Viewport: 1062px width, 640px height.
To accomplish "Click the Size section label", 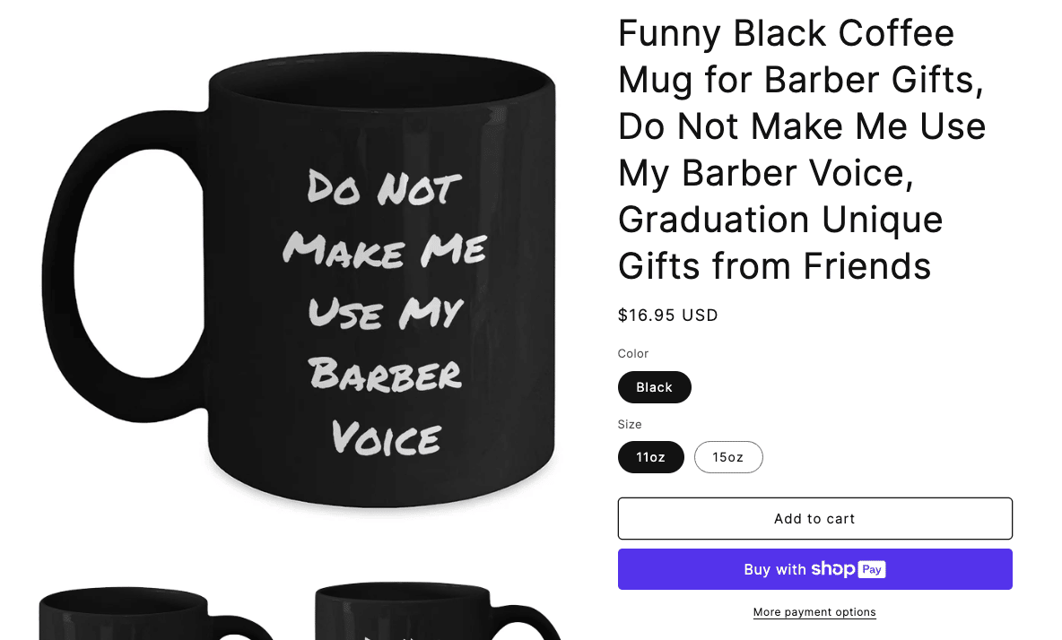I will tap(629, 424).
